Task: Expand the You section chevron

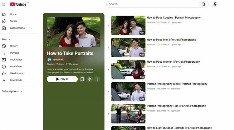Action: click(9, 39)
